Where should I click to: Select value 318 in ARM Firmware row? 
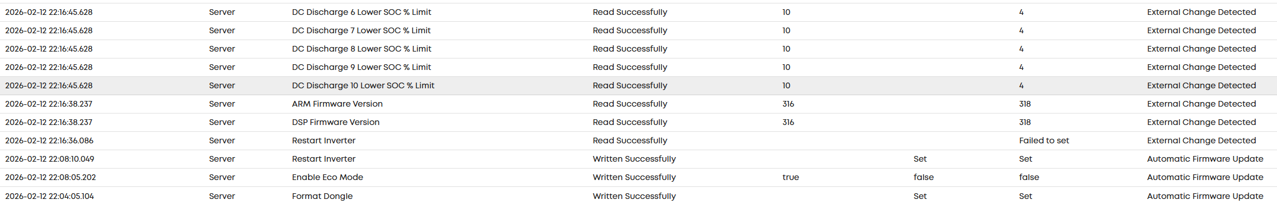tap(1025, 104)
